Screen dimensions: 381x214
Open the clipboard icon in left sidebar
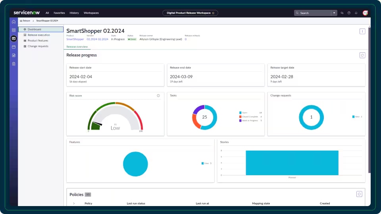[14, 64]
